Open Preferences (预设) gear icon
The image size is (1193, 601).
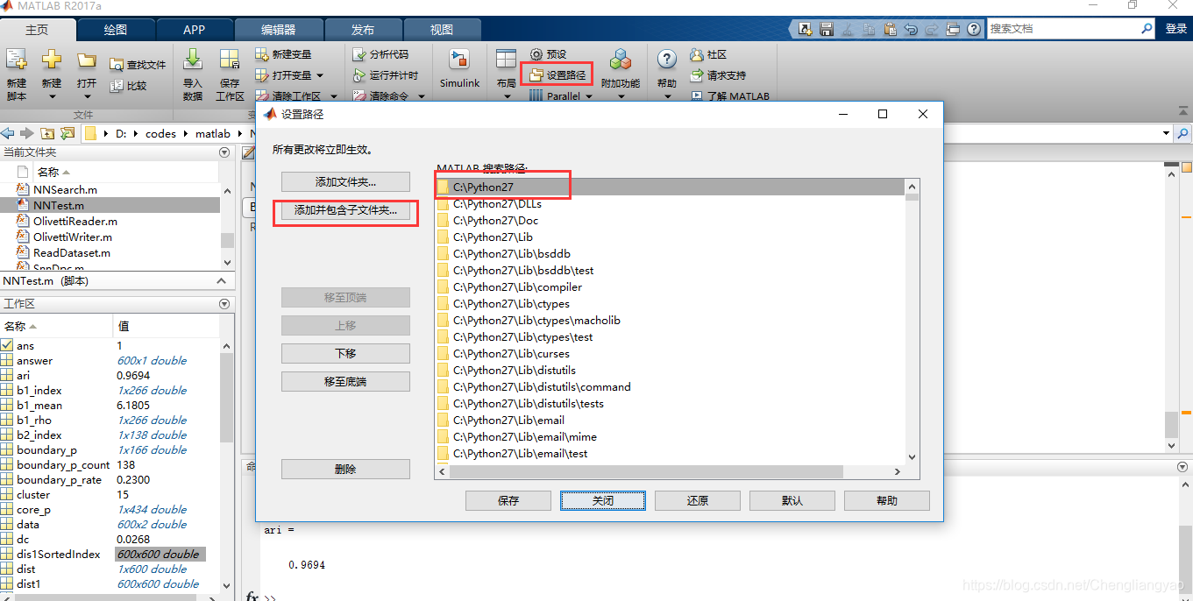(x=536, y=54)
